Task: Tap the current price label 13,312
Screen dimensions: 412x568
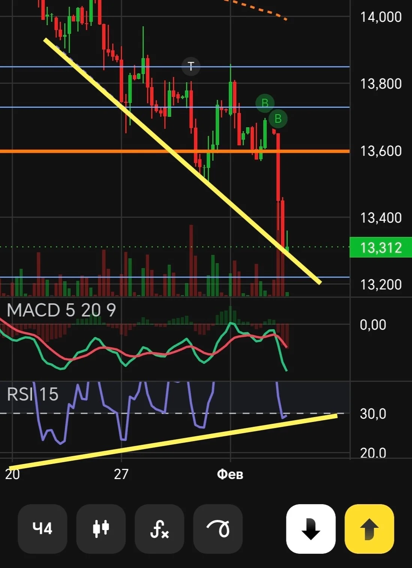Action: click(381, 247)
